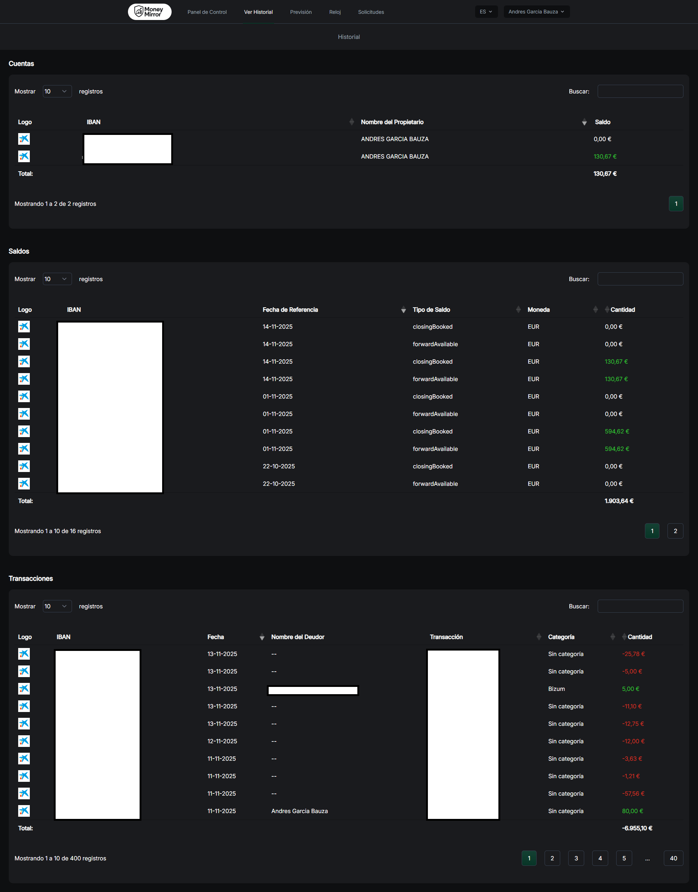Open the ES language selector
Screen dimensions: 698x892
(x=486, y=12)
